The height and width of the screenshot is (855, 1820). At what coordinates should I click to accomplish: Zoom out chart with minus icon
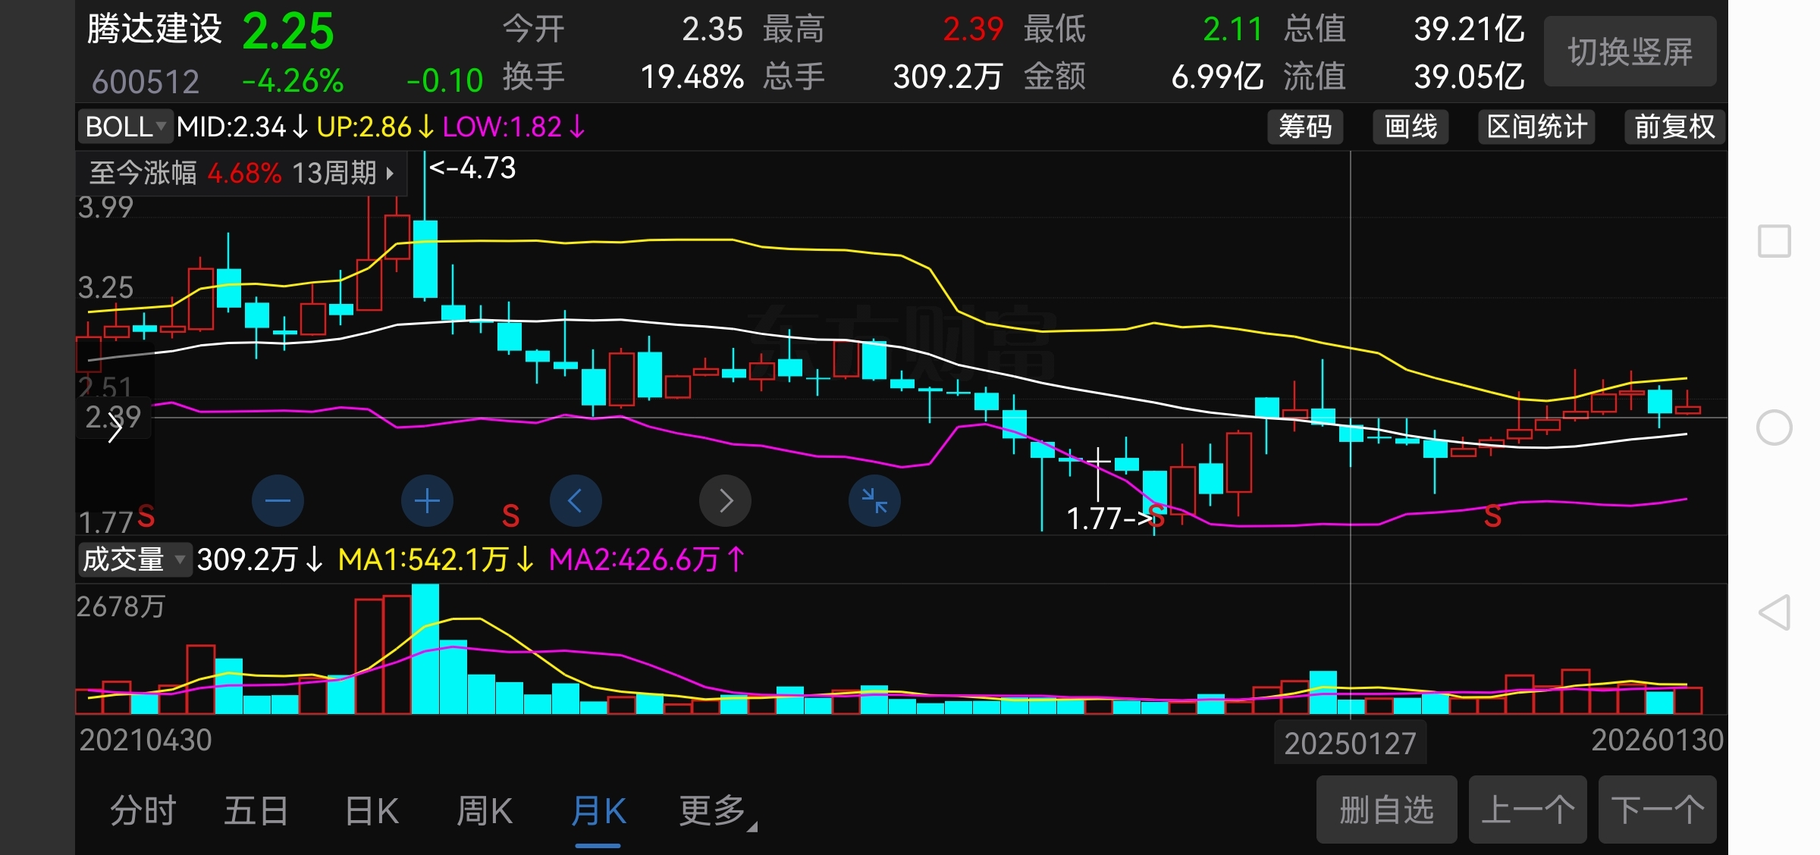[x=278, y=501]
